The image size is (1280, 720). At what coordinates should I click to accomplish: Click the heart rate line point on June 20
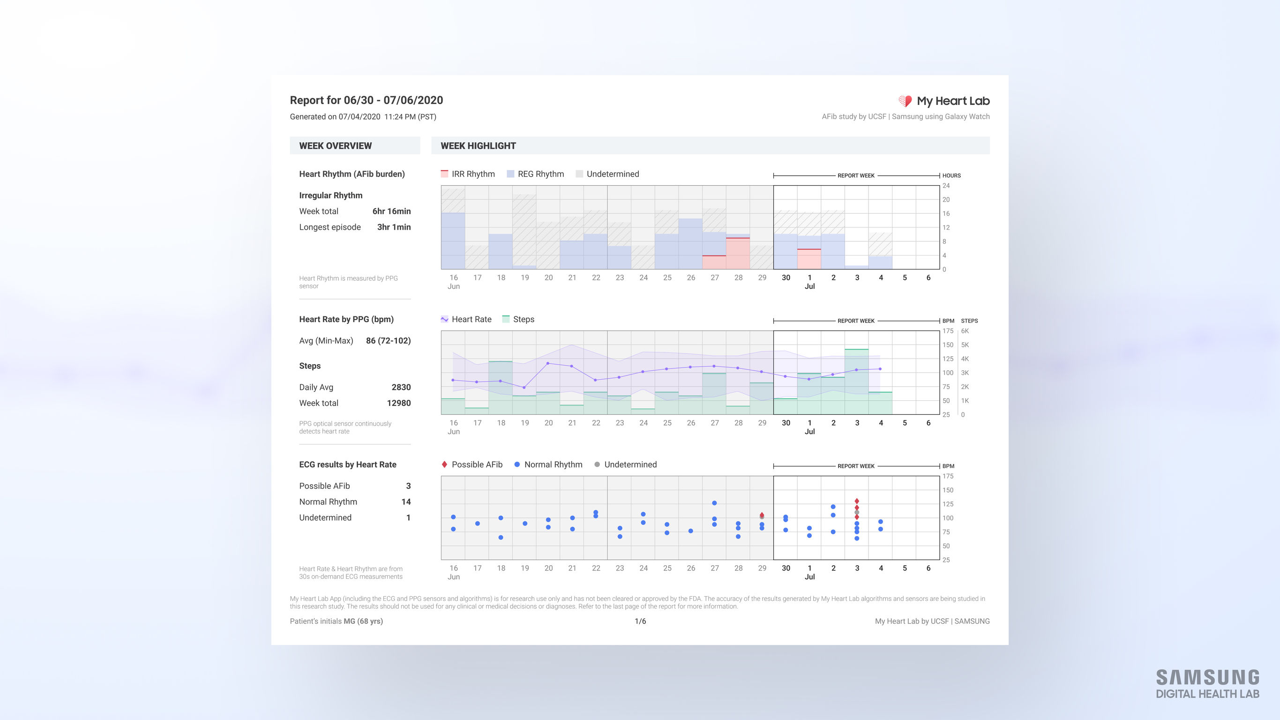pyautogui.click(x=548, y=363)
